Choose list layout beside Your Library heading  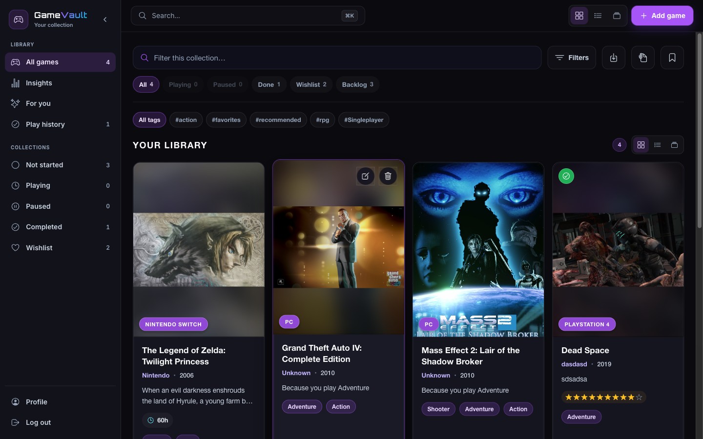(658, 145)
